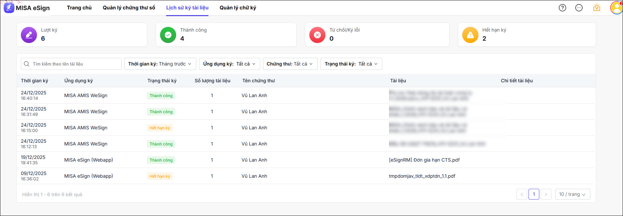Screen dimensions: 623x216
Task: Expand the Thời gian ký filter dropdown
Action: click(160, 64)
